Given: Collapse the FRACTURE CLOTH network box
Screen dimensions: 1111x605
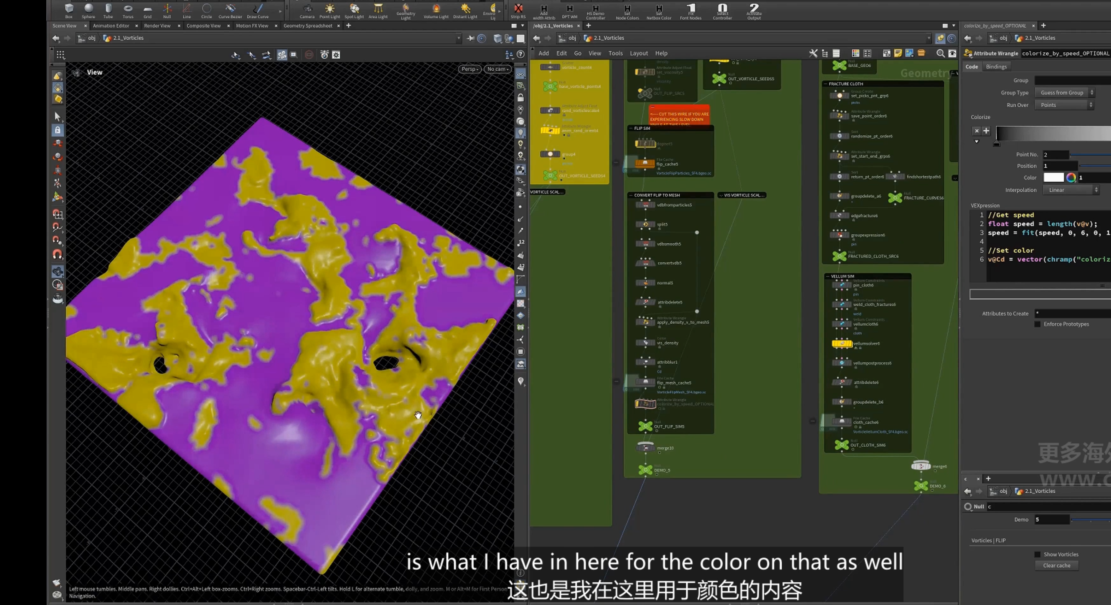Looking at the screenshot, I should [825, 84].
